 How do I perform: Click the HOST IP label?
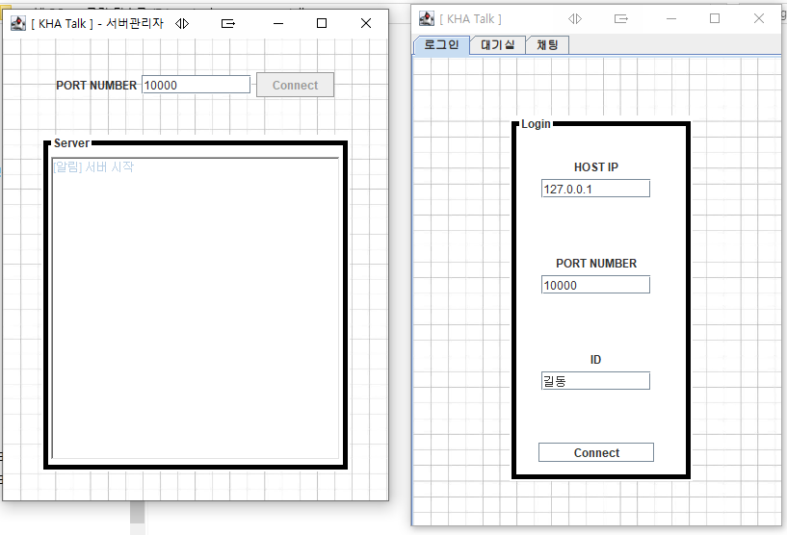595,167
